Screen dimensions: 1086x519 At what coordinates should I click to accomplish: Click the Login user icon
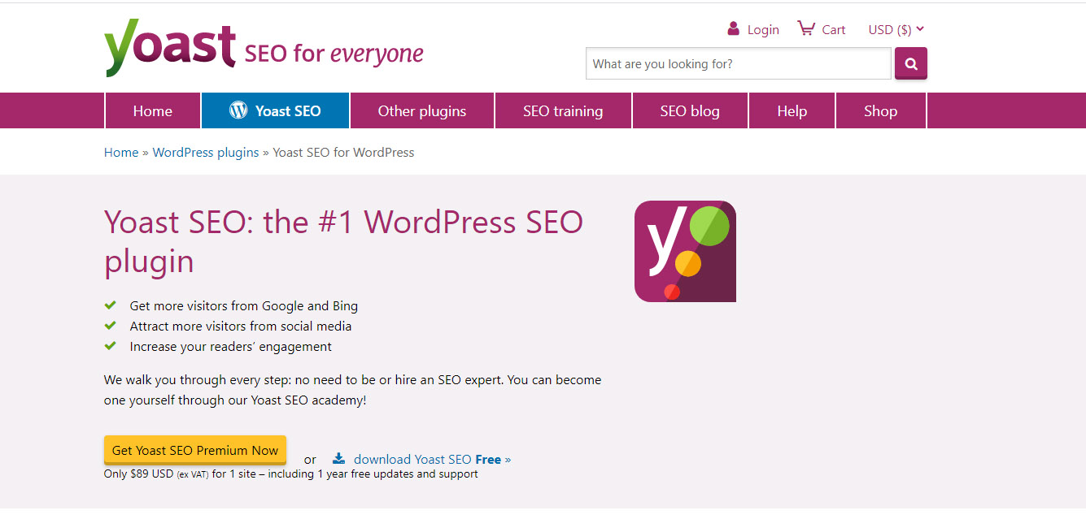(x=734, y=28)
